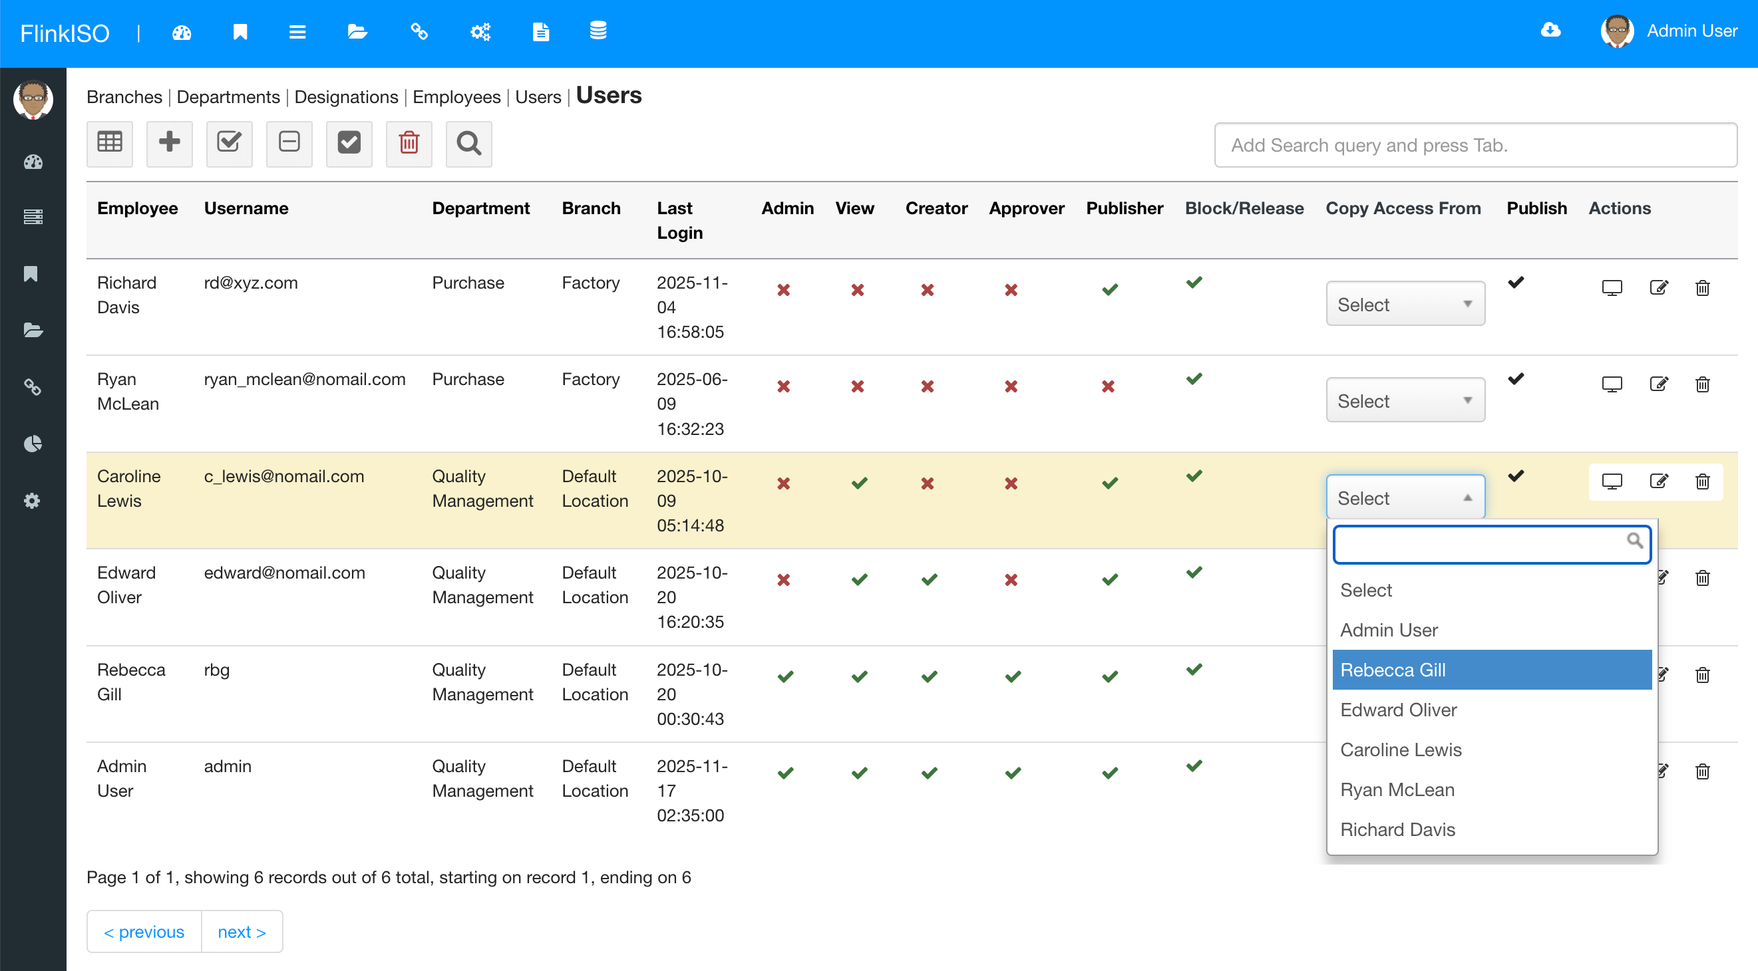
Task: Open the search magnifier toolbar icon
Action: coord(468,143)
